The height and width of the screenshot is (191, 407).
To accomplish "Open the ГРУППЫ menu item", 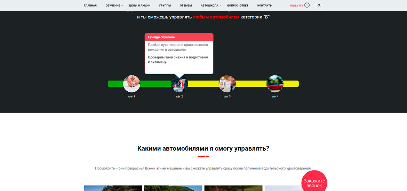I will pyautogui.click(x=165, y=6).
